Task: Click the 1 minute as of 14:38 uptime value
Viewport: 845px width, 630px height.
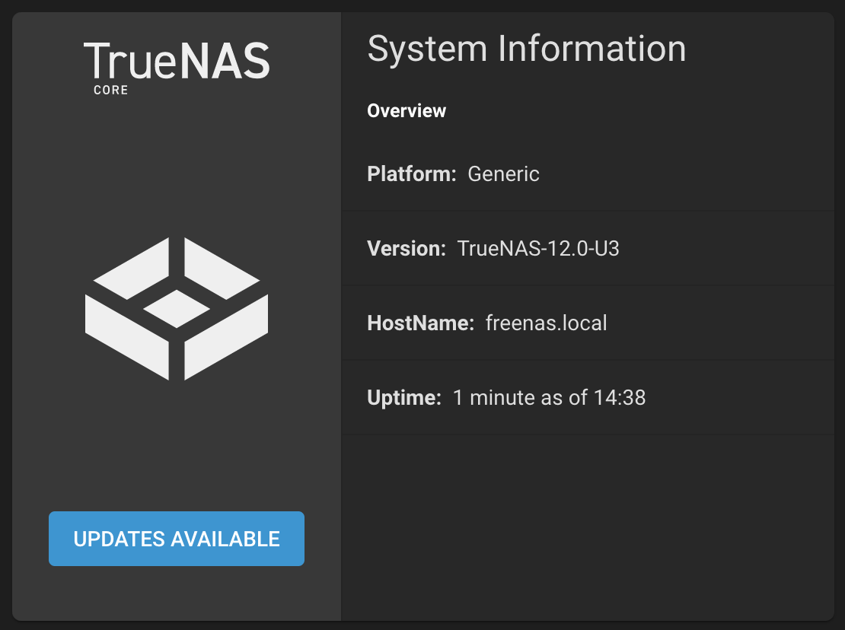Action: point(549,397)
